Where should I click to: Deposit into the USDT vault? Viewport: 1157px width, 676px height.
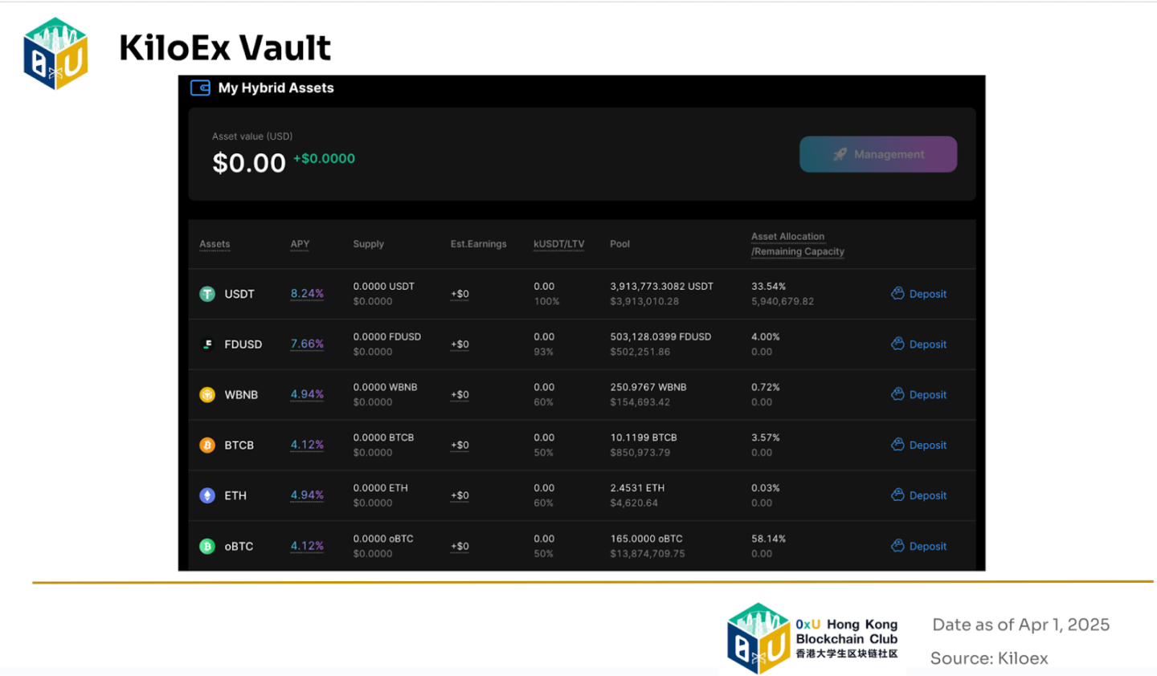point(919,294)
